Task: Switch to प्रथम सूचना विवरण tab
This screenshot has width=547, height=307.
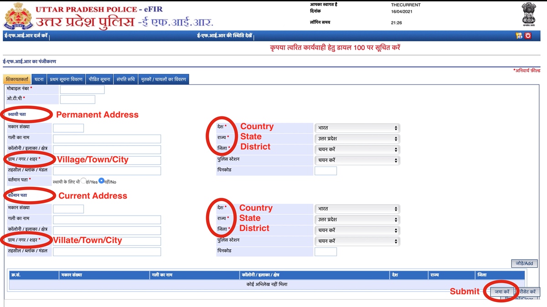Action: pyautogui.click(x=66, y=80)
